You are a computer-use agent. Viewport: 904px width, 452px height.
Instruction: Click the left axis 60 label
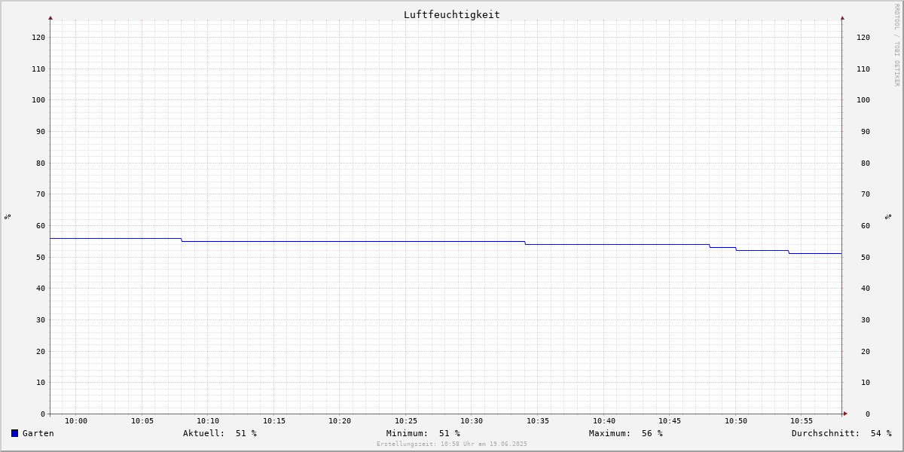pyautogui.click(x=41, y=225)
